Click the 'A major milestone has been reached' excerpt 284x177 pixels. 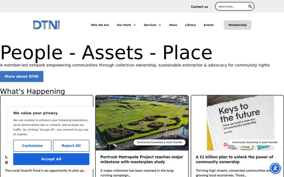coord(137,173)
